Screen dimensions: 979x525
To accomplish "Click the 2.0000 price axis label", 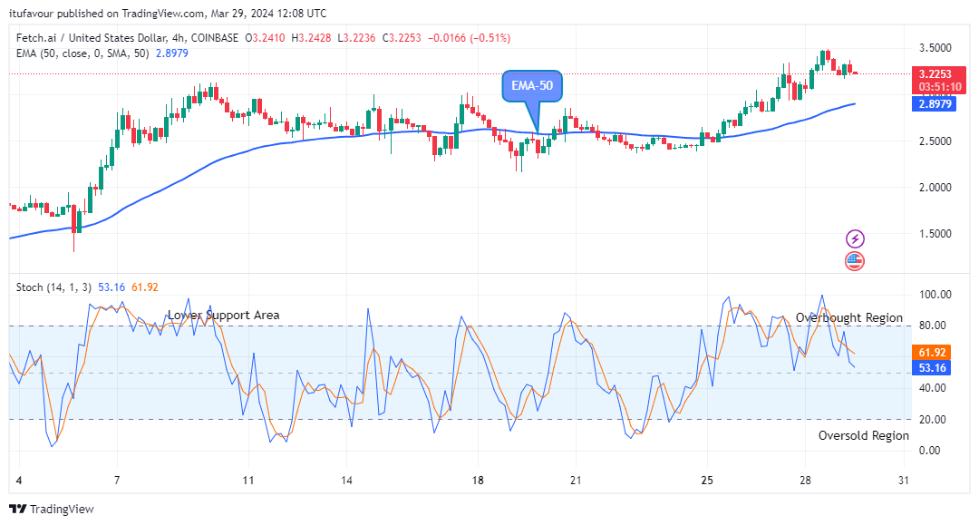I will coord(935,188).
